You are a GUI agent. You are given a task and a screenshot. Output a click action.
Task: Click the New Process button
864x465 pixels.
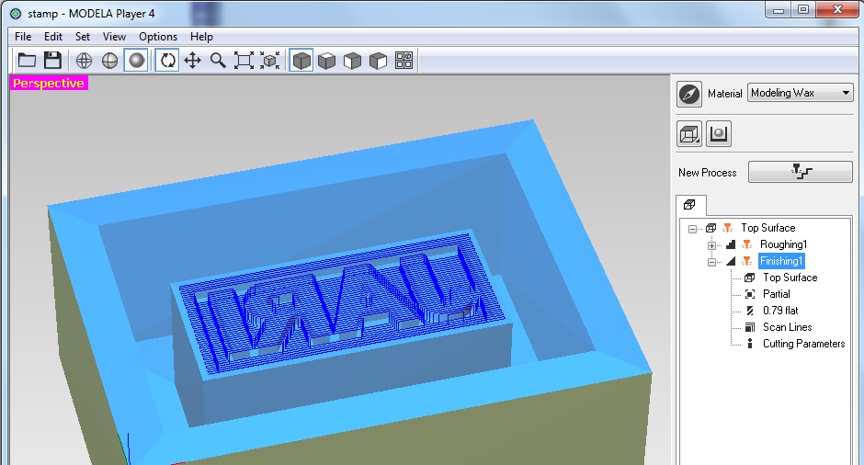pos(800,172)
